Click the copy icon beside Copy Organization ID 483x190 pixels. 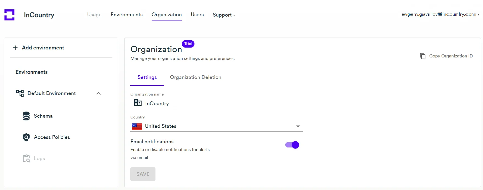[423, 56]
